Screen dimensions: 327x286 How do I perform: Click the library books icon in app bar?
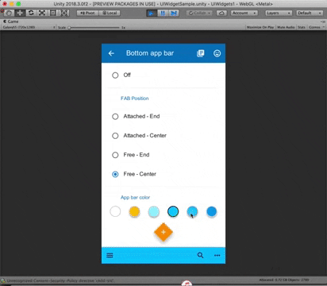[x=201, y=53]
